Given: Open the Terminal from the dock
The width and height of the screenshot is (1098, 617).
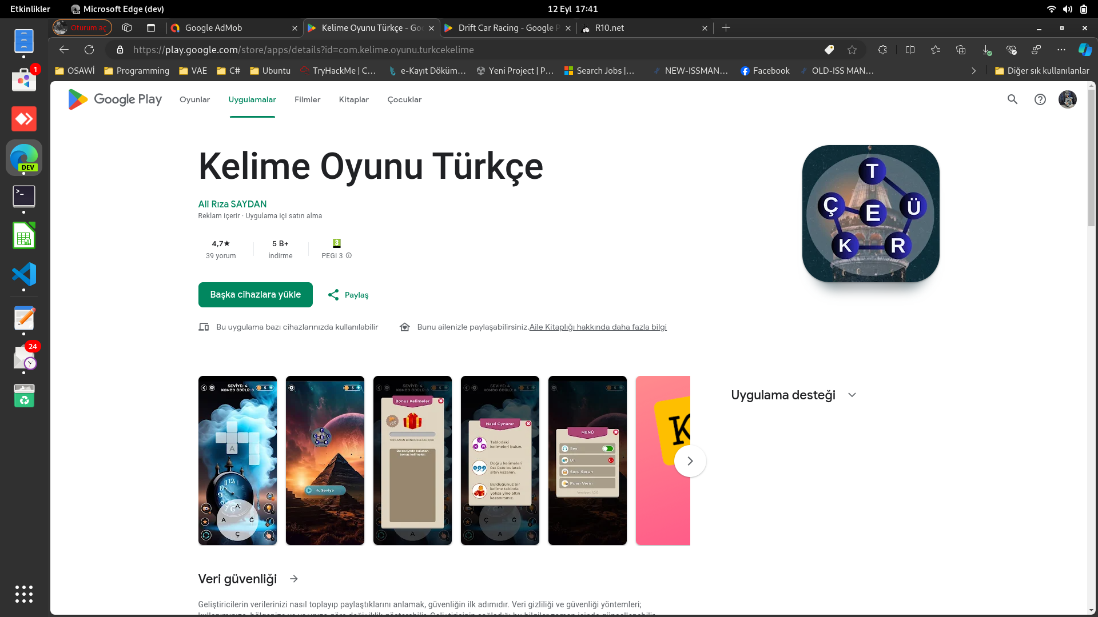Looking at the screenshot, I should click(x=24, y=197).
